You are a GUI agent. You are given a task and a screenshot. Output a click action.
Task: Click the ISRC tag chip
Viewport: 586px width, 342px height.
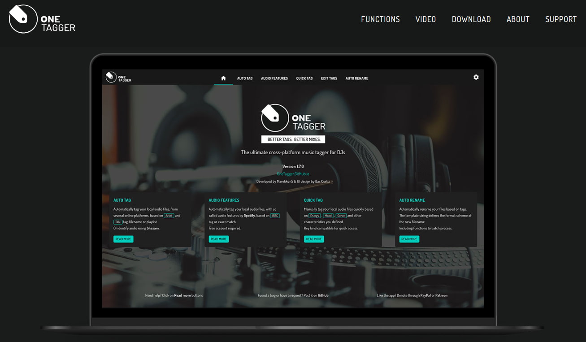(x=275, y=216)
